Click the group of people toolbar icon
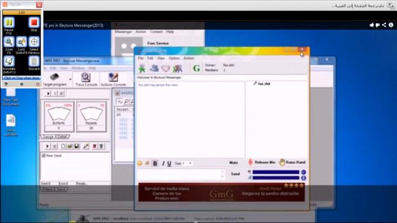The image size is (397, 223). point(177,68)
